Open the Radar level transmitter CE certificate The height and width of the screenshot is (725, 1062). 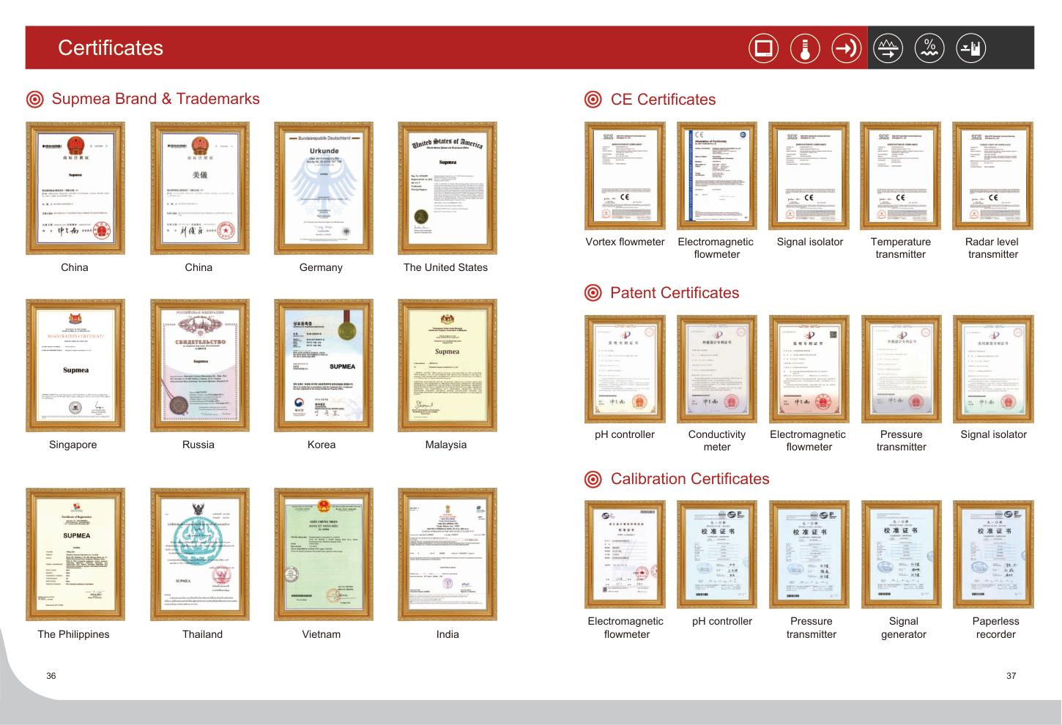[x=993, y=176]
